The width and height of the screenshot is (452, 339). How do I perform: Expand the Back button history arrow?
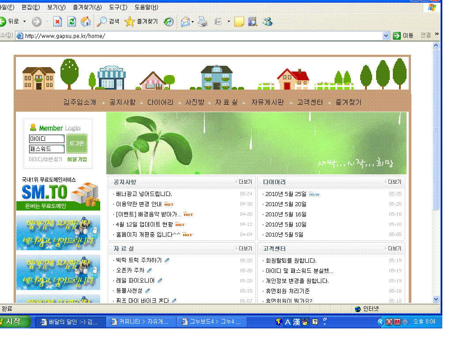point(25,21)
